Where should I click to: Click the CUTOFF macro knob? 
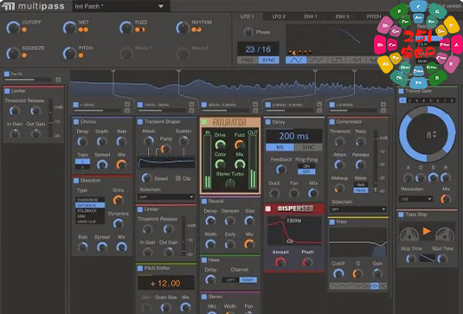(x=13, y=28)
